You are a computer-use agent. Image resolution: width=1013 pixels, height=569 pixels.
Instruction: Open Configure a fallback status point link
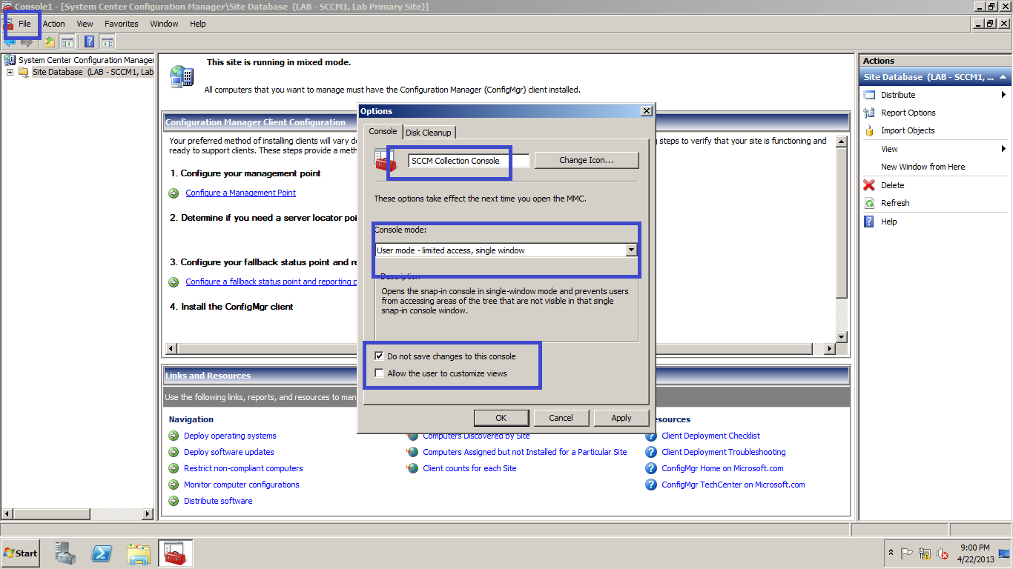tap(271, 282)
